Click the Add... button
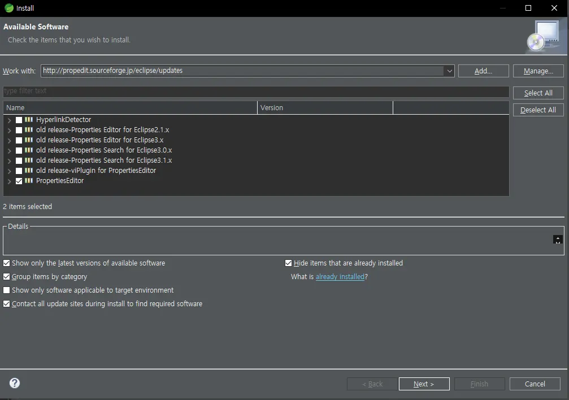Viewport: 569px width, 400px height. [x=483, y=71]
